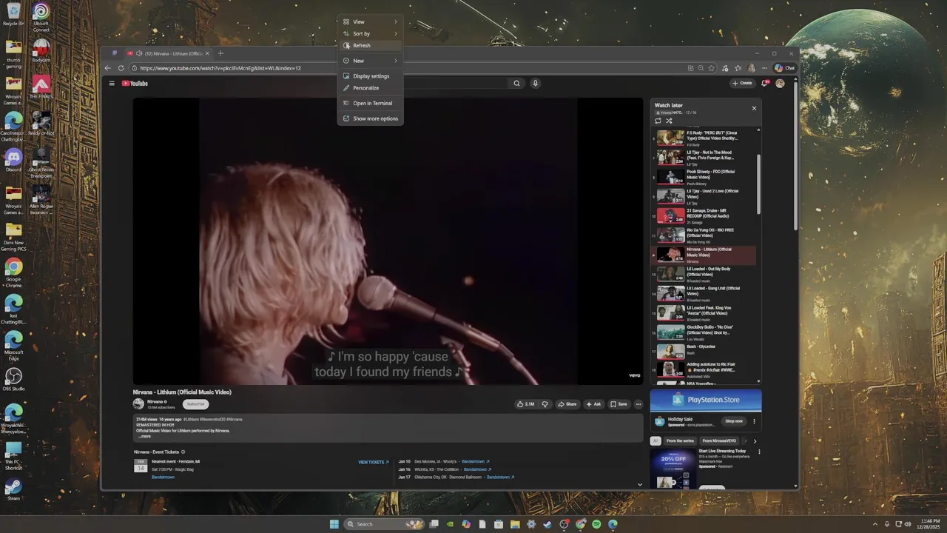Play Rio Da Yung OG RIO FREE video
The width and height of the screenshot is (947, 533).
click(x=705, y=235)
